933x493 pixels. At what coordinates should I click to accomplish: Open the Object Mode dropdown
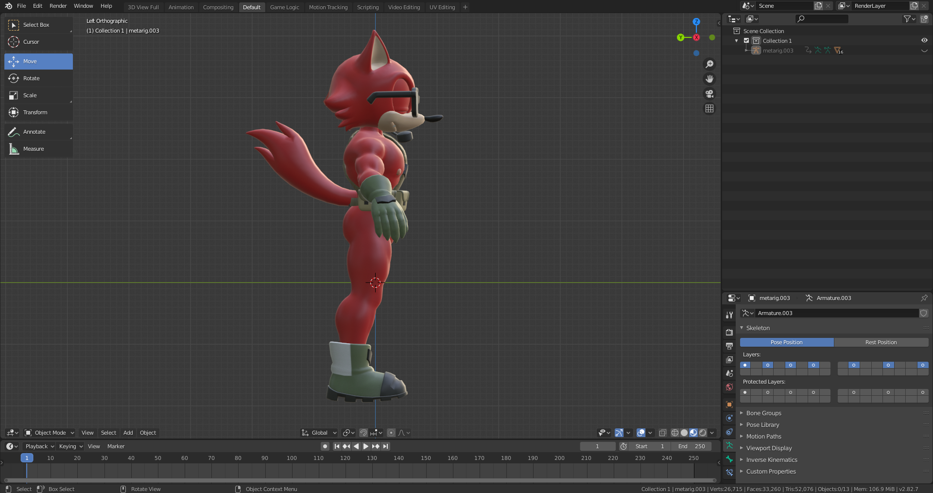pos(50,433)
